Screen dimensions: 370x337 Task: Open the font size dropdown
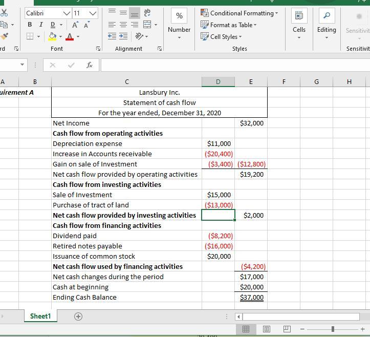coord(93,13)
